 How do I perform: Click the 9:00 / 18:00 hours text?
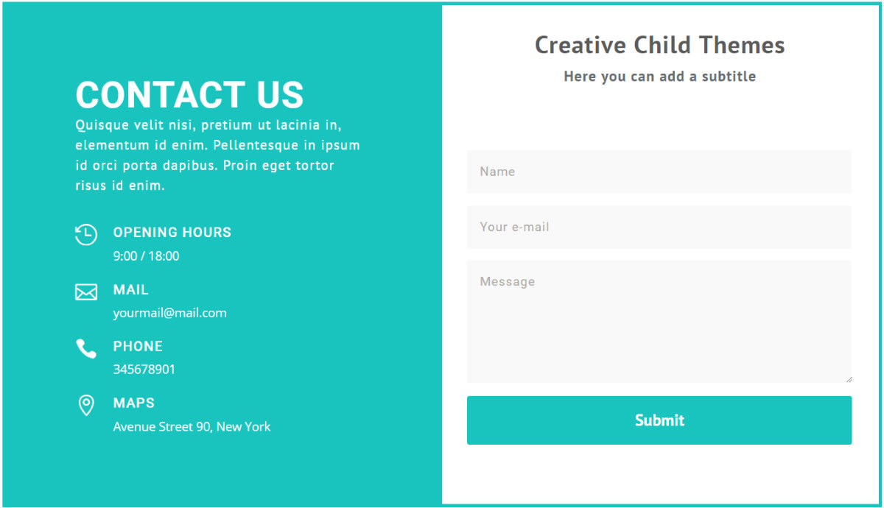pos(146,256)
